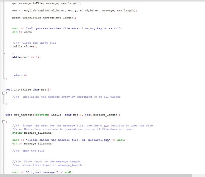The width and height of the screenshot is (205, 177).
Task: Collapse the fold marker under void initialize
Action: point(4,93)
